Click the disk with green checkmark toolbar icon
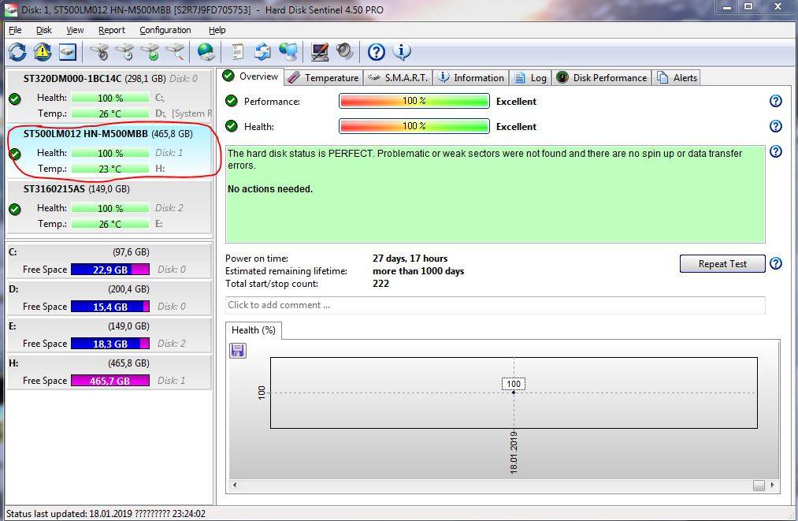Viewport: 798px width, 521px height. (150, 52)
